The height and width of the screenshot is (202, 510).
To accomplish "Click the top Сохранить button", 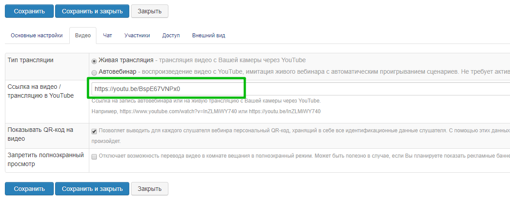I will click(x=29, y=11).
